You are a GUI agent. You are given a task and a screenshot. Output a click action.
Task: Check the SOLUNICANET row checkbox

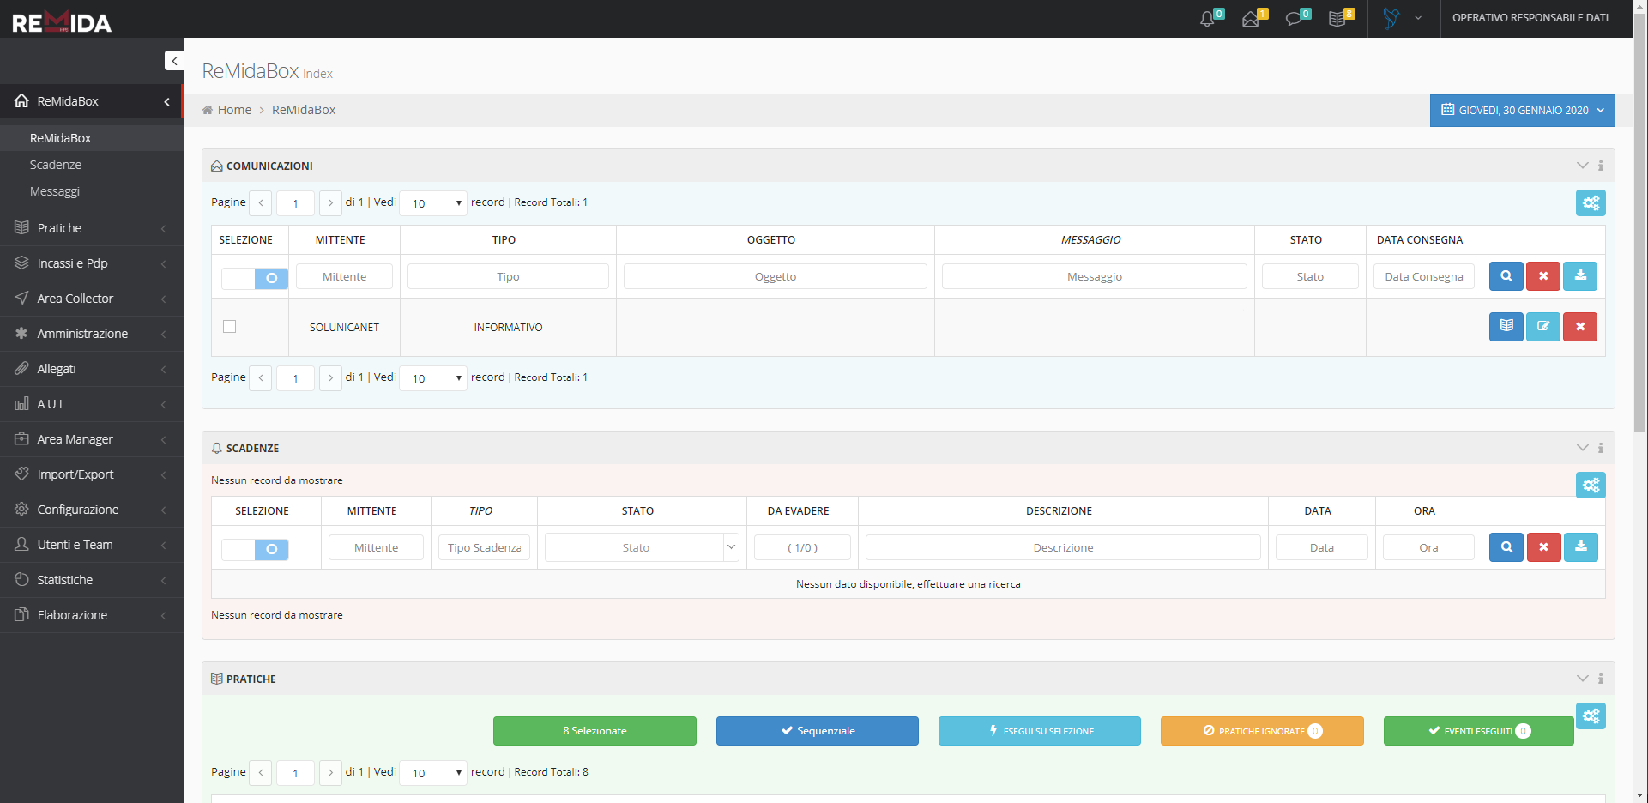tap(229, 326)
